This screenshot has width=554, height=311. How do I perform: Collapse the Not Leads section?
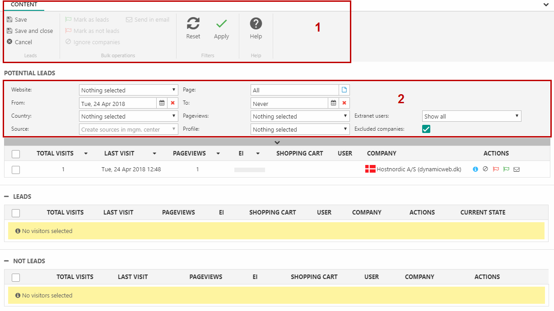click(x=6, y=261)
